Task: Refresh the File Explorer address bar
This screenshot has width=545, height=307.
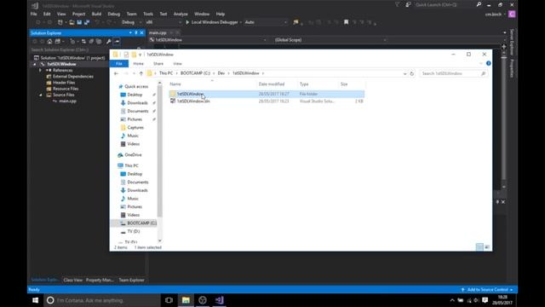Action: coord(412,73)
